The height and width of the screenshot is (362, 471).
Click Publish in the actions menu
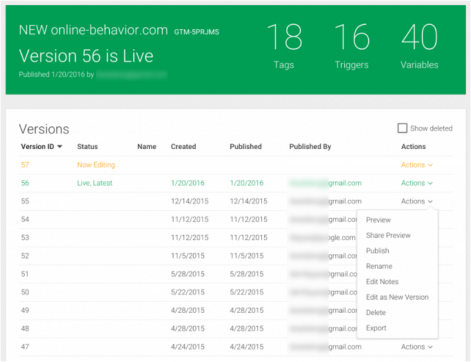point(378,251)
